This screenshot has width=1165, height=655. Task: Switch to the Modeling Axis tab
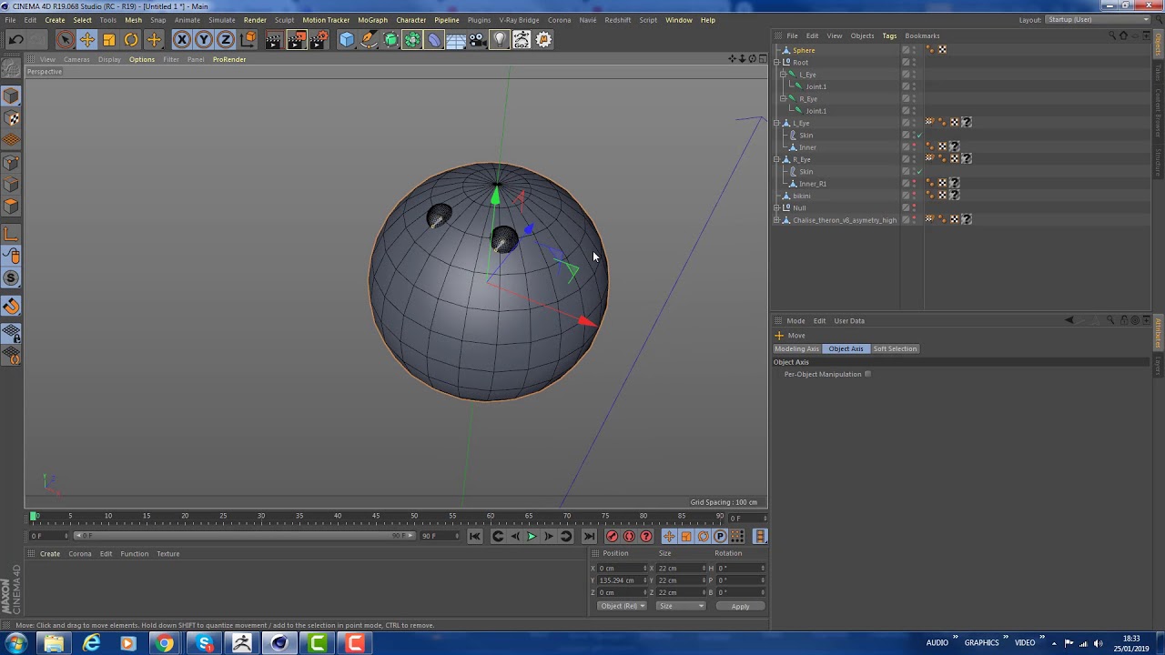click(796, 348)
